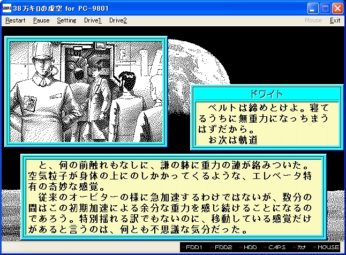Screen dimensions: 346x255
Task: Open the Restart menu
Action: tap(15, 20)
